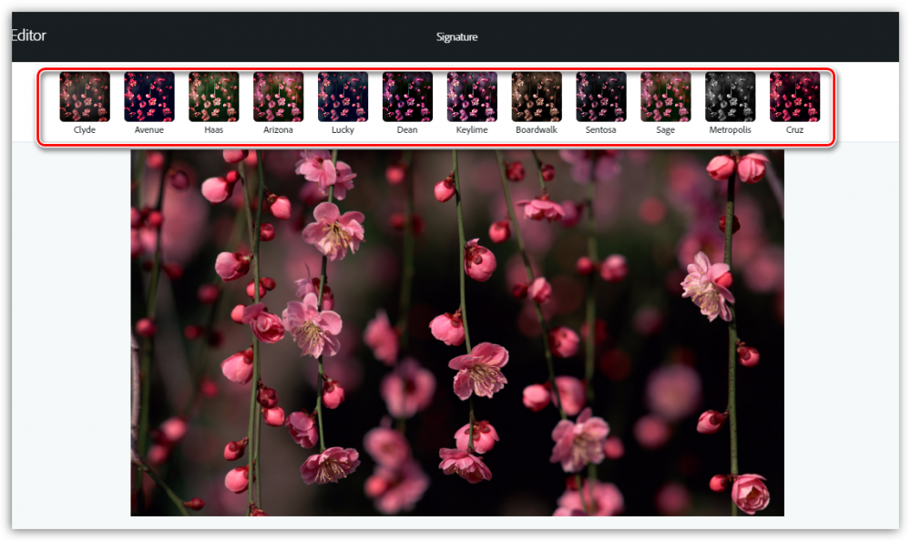The image size is (911, 541).
Task: Select the Sentosa filter preview
Action: click(x=601, y=97)
